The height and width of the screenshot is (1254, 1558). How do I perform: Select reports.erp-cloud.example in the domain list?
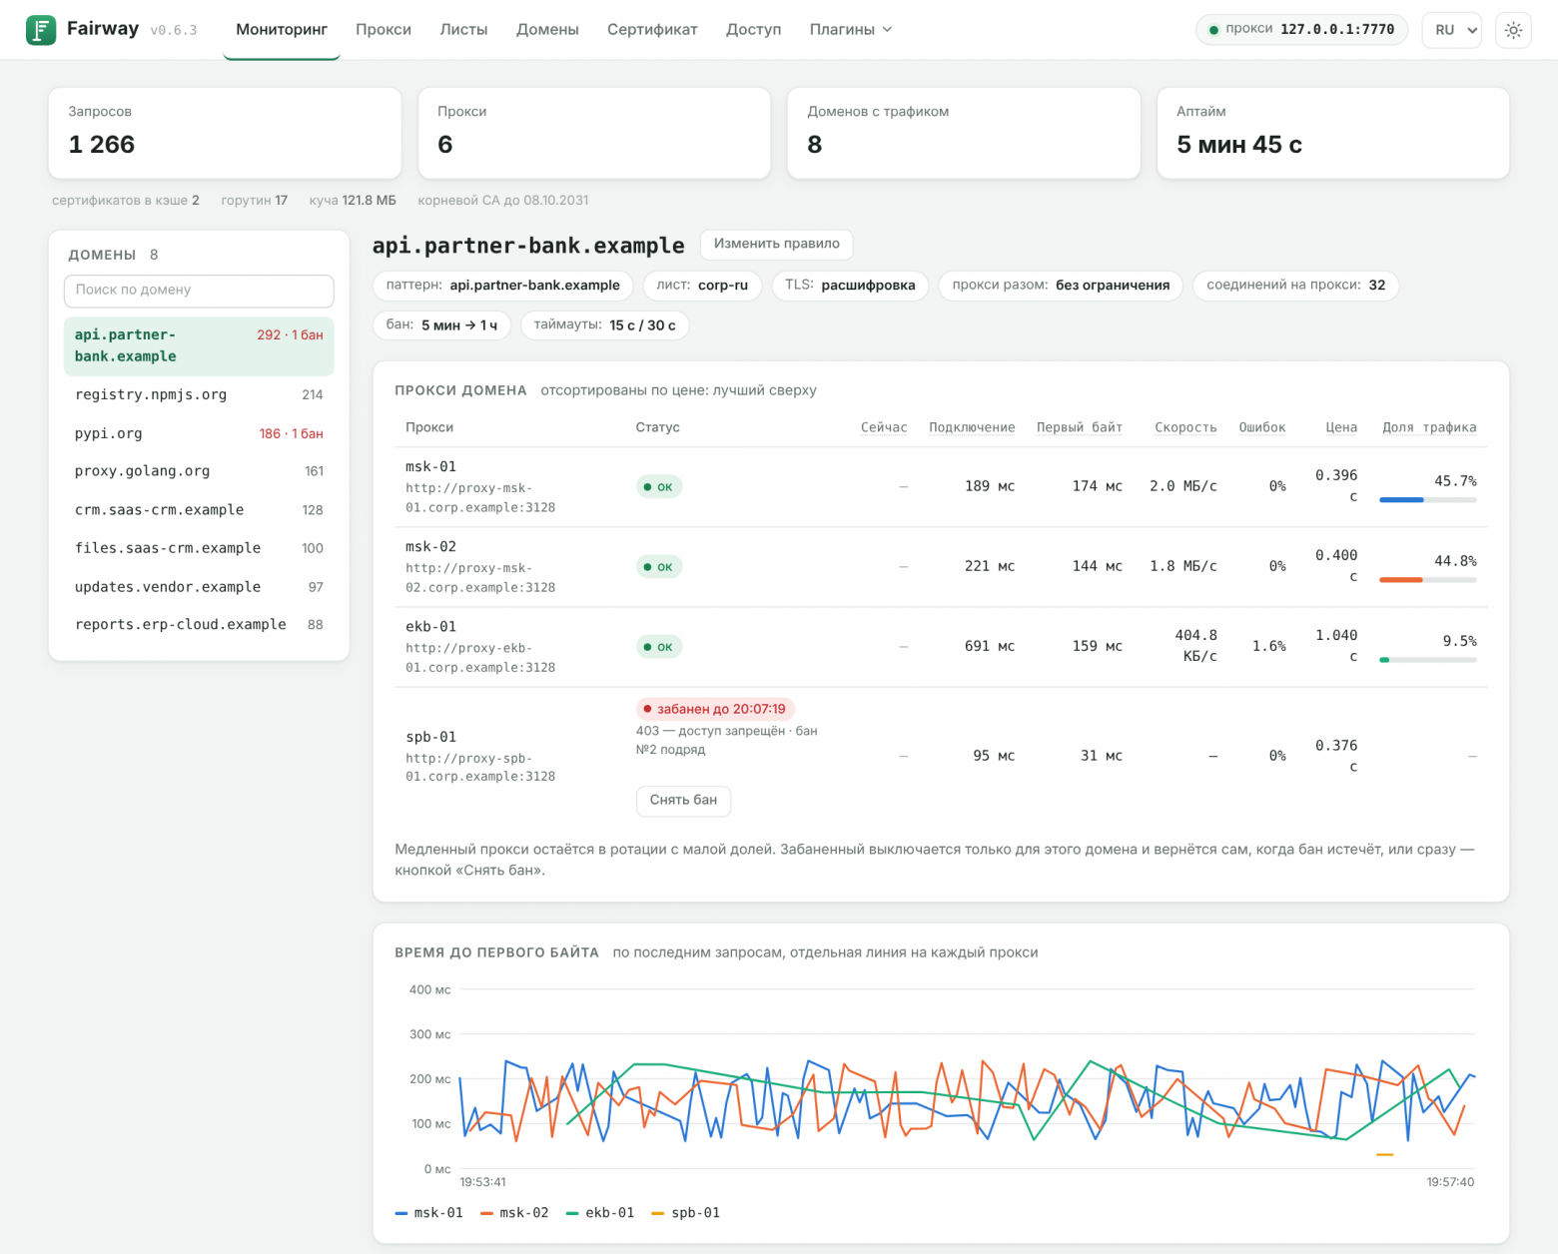tap(199, 625)
